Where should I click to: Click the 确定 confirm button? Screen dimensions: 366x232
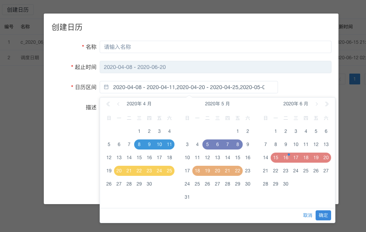pos(323,215)
